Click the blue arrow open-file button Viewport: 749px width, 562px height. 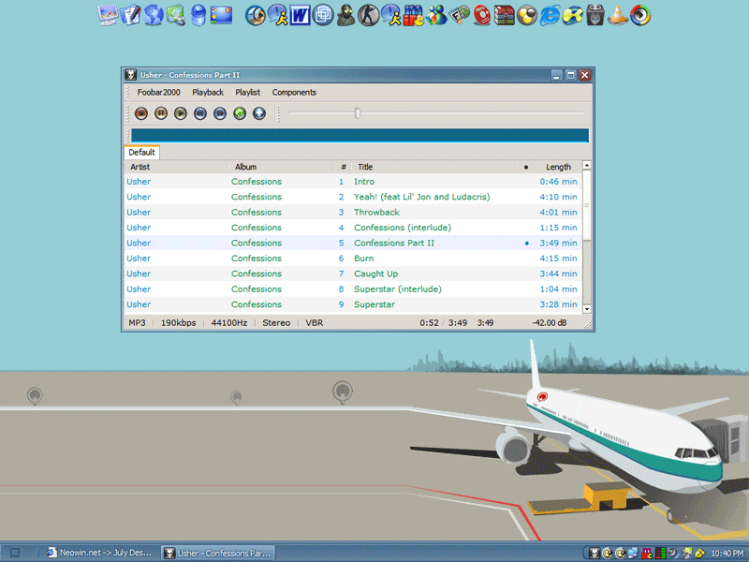click(x=259, y=113)
